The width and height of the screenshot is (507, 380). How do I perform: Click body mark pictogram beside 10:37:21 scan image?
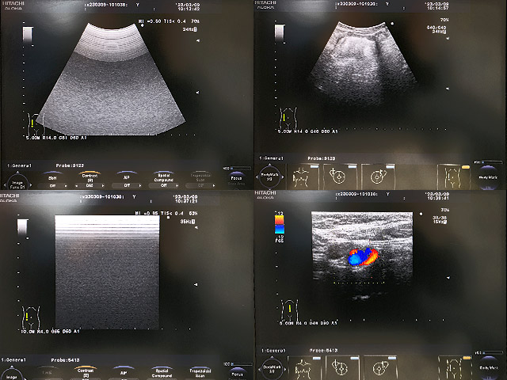pyautogui.click(x=30, y=317)
